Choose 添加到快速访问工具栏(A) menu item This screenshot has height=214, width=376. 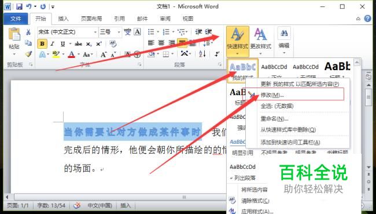tap(297, 142)
